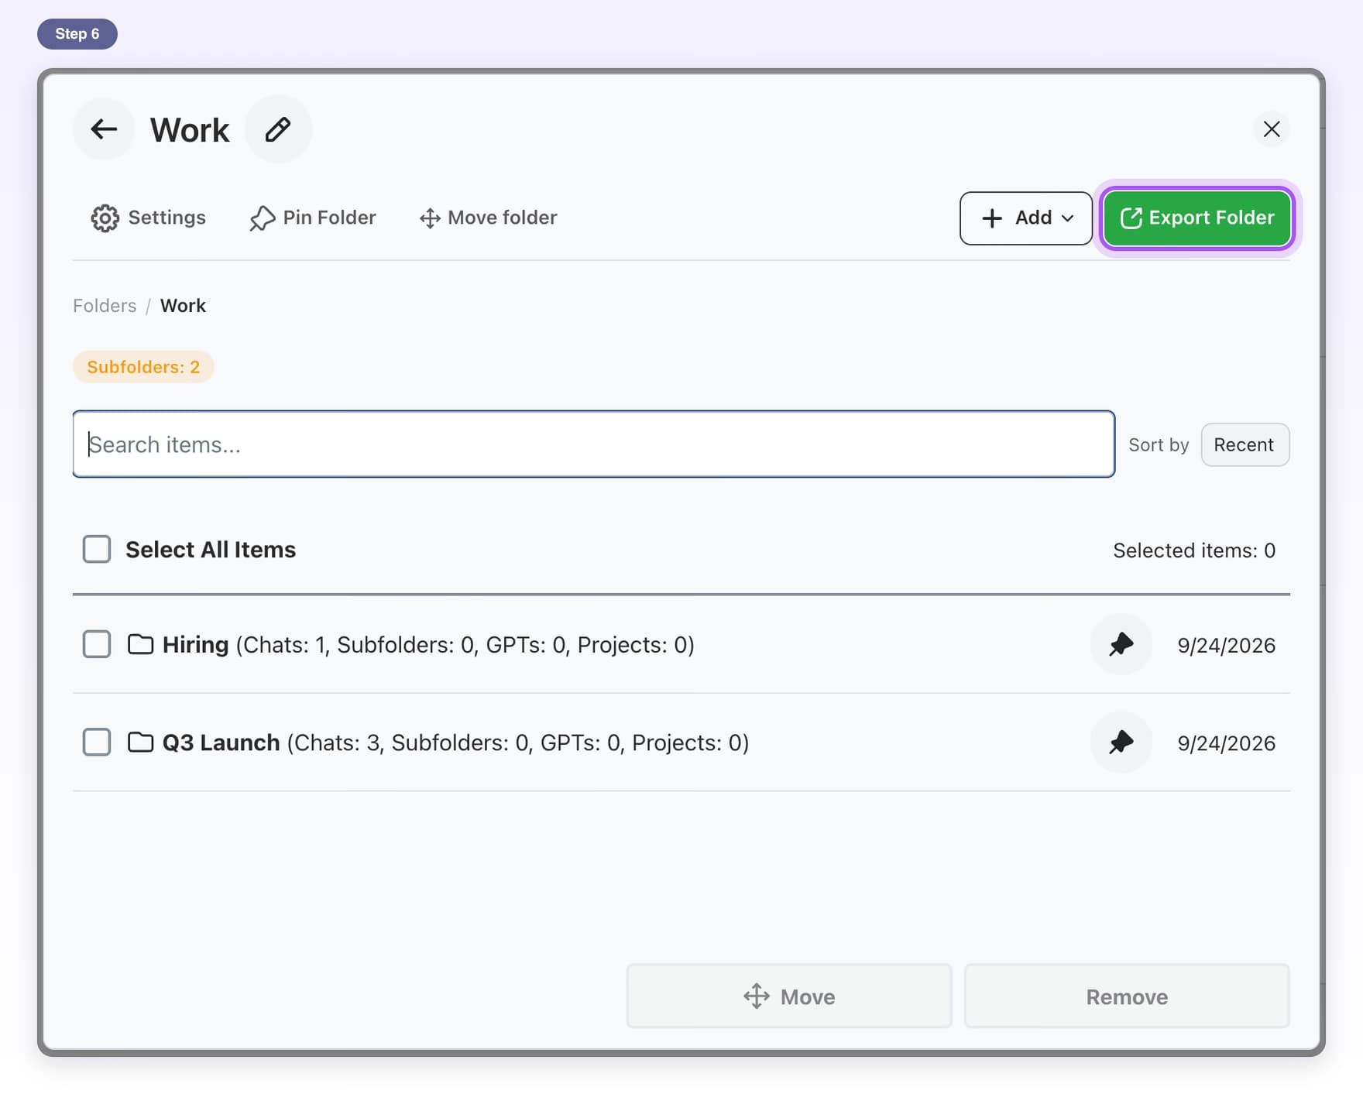Viewport: 1363px width, 1094px height.
Task: Tick the Hiring folder checkbox
Action: [97, 644]
